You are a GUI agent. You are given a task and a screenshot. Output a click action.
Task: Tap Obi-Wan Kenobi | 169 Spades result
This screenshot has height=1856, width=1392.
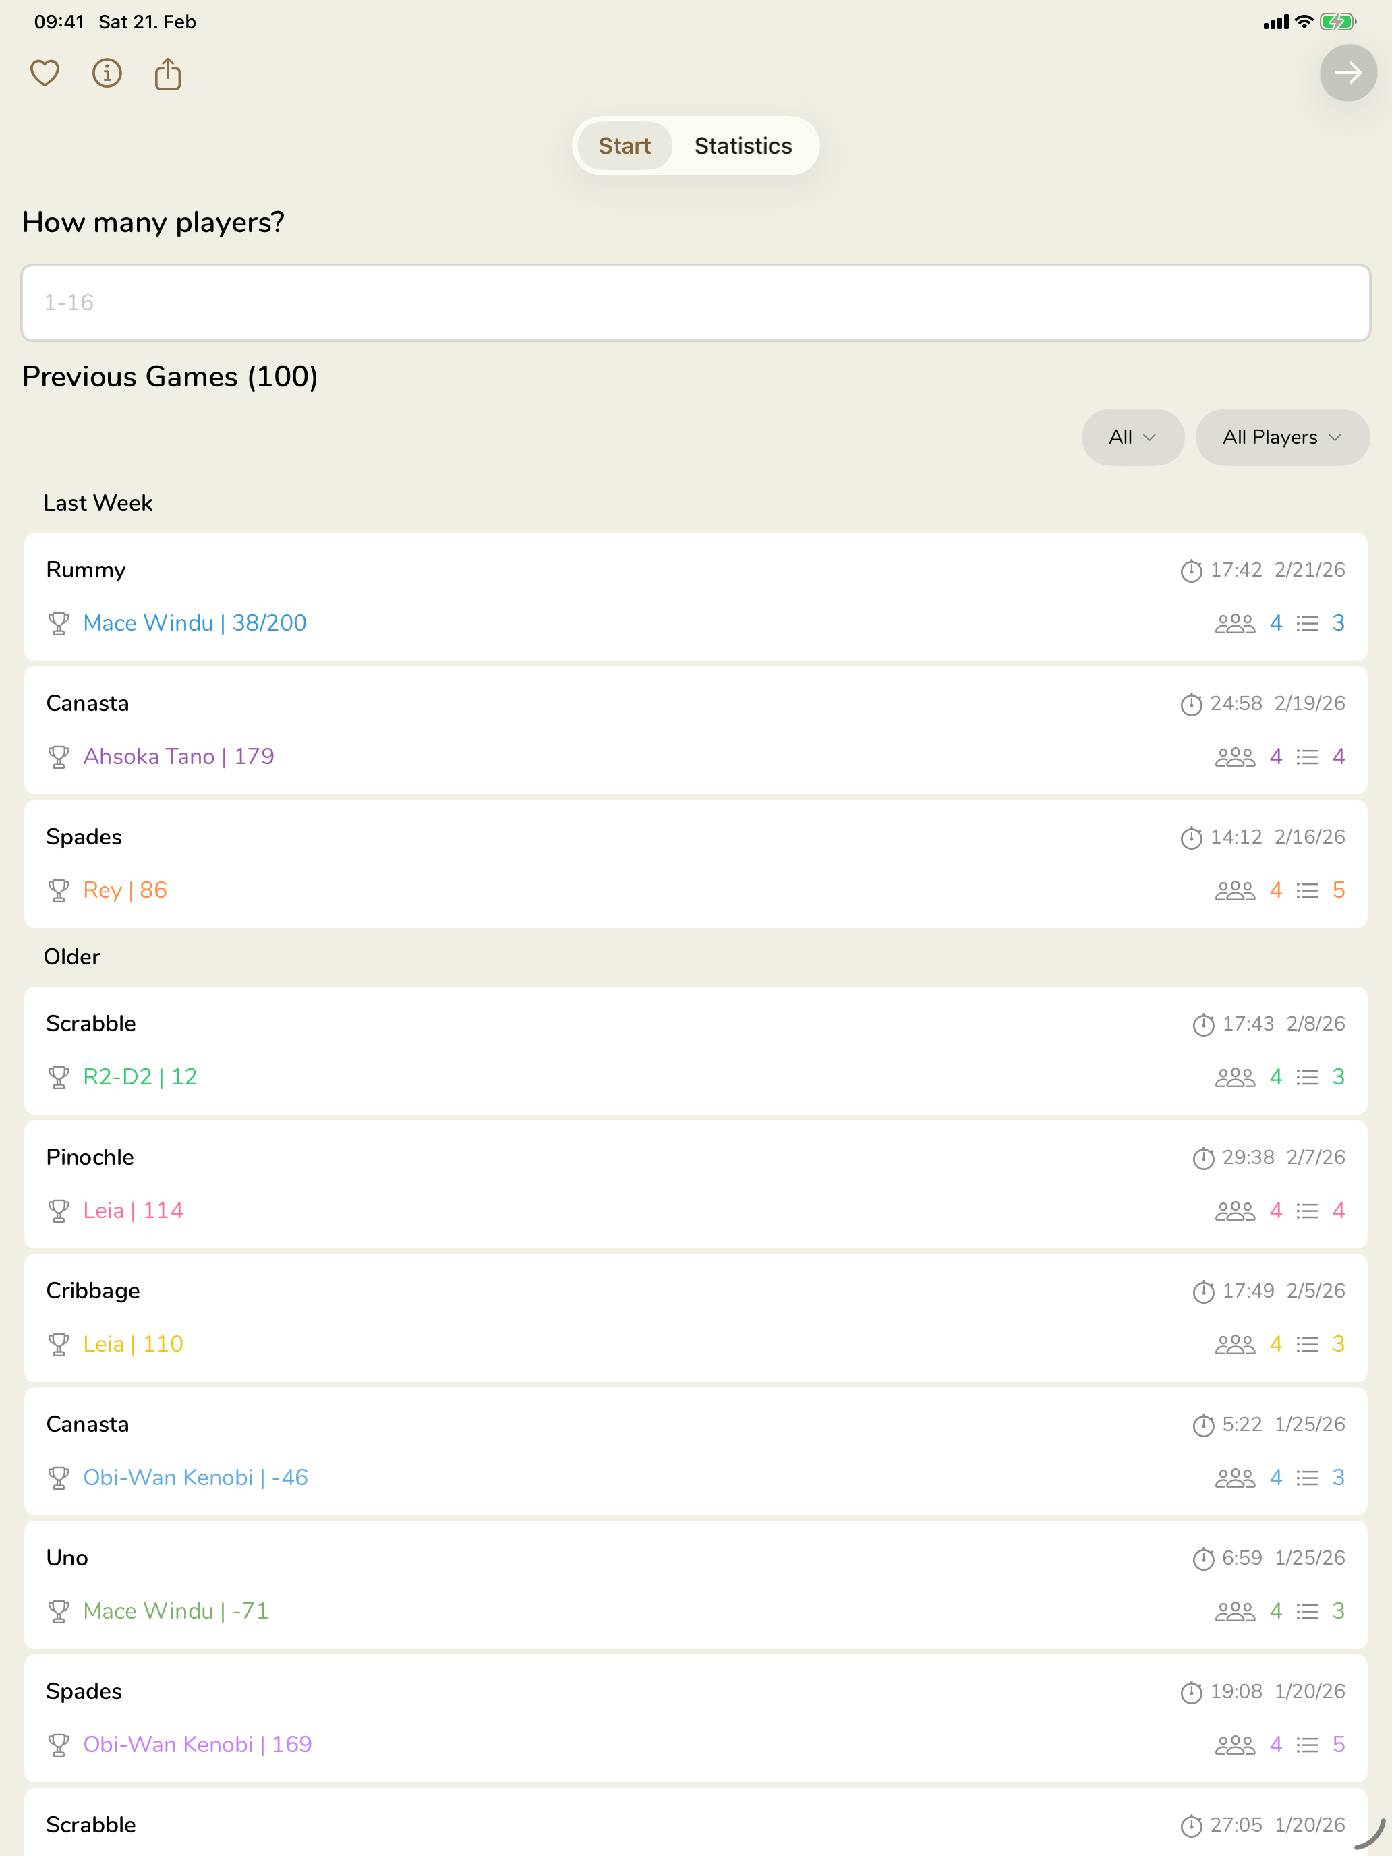coord(197,1745)
